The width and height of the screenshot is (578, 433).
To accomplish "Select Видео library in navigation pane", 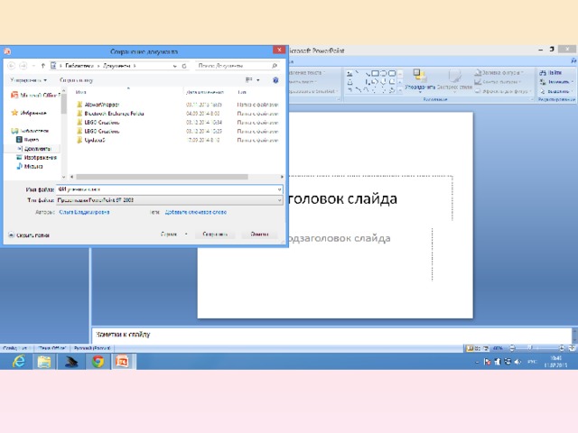I will tap(28, 140).
